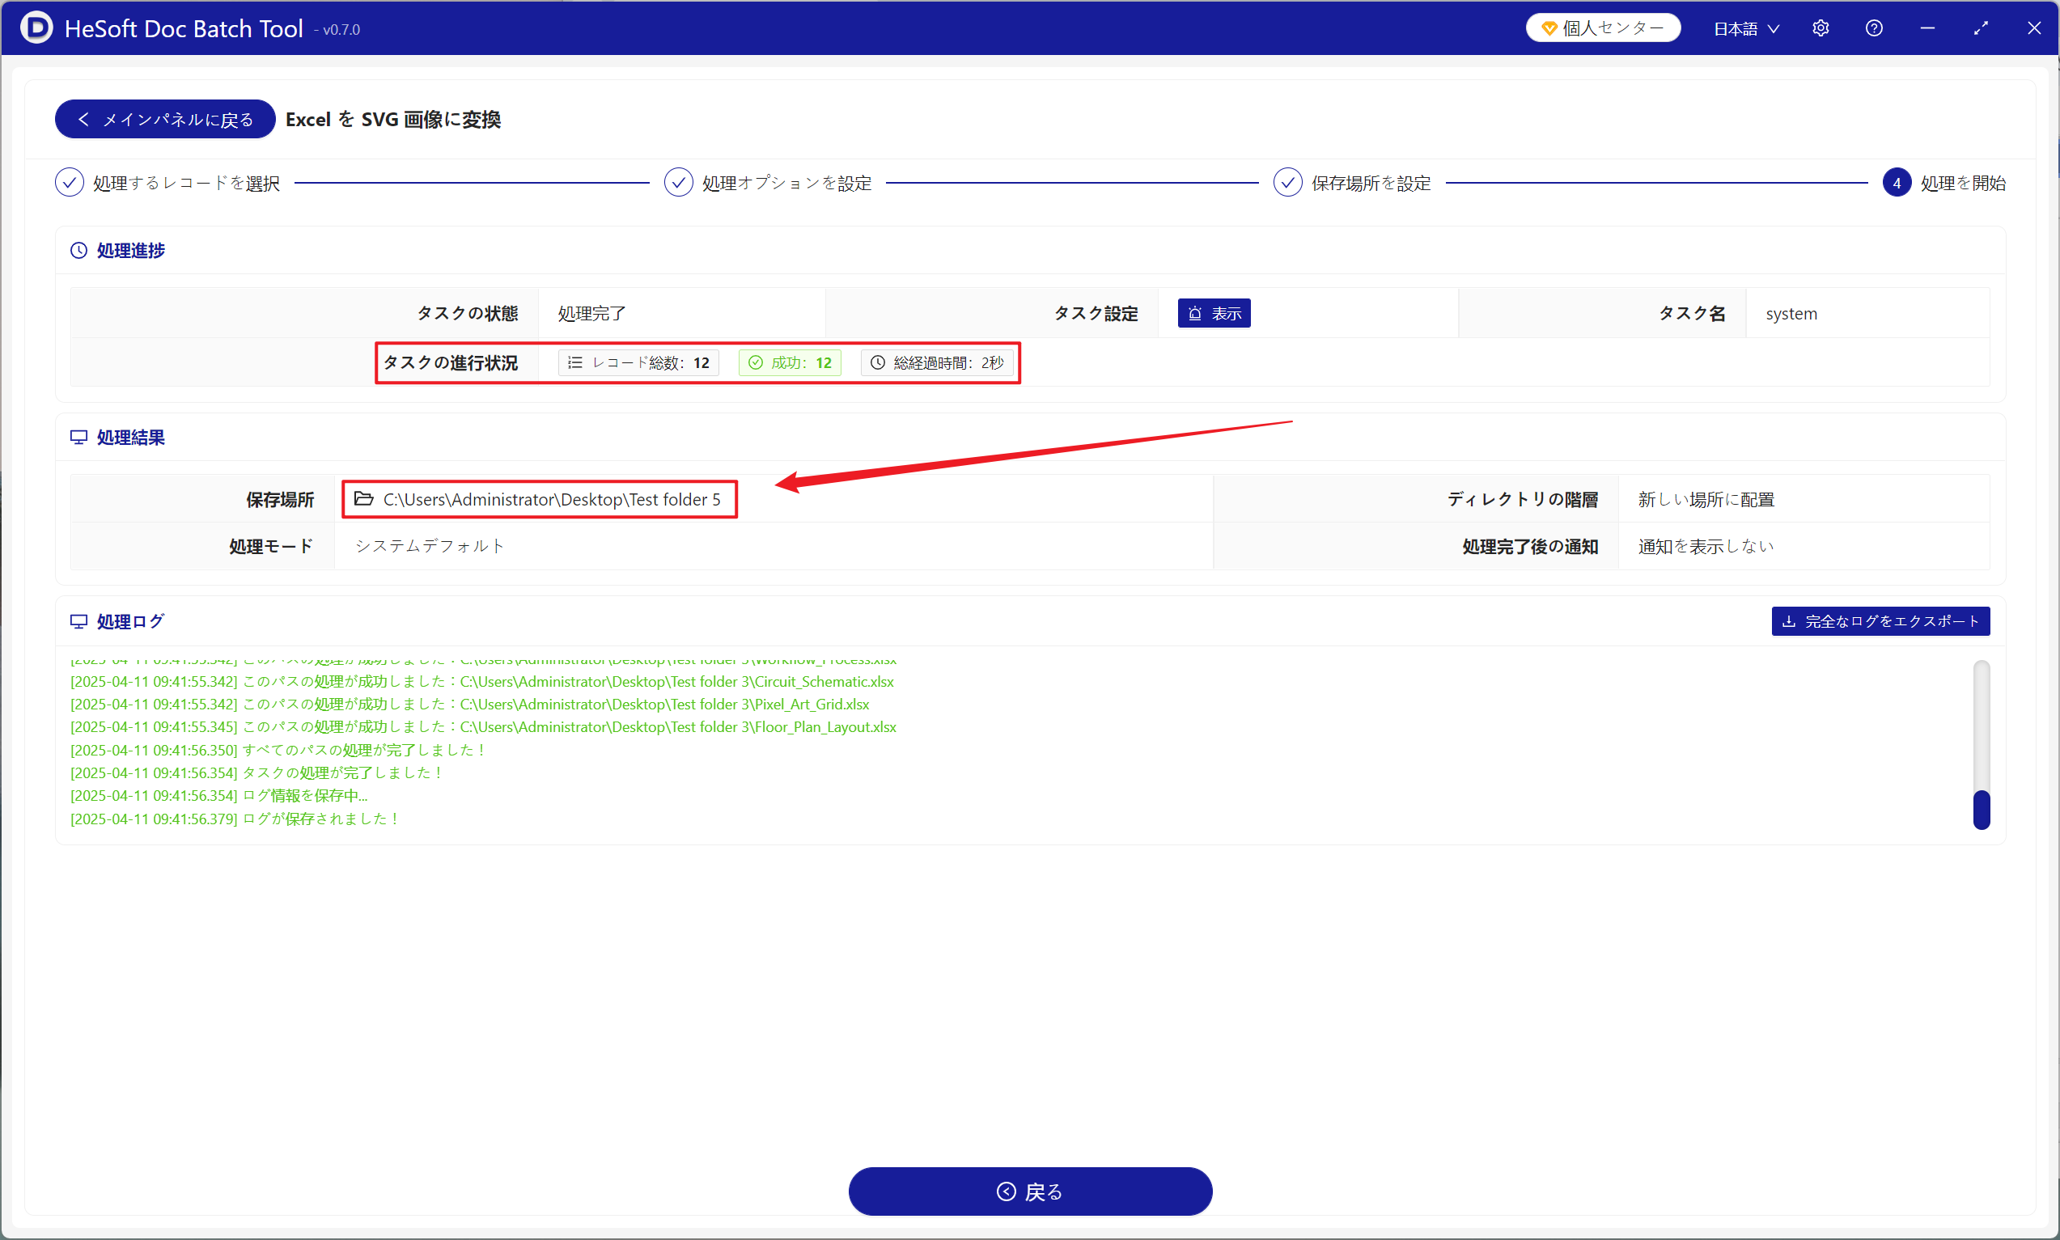Screen dimensions: 2060x1240
Task: Click the clock icon in 総経過時間 badge
Action: (x=878, y=362)
